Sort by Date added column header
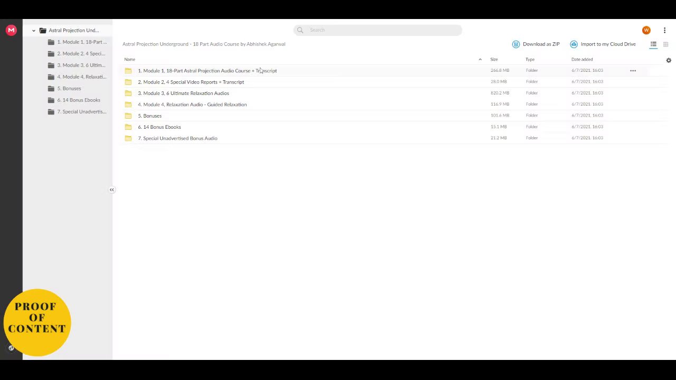The width and height of the screenshot is (676, 380). click(582, 60)
